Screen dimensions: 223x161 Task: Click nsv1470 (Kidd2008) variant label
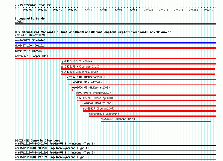pos(29,51)
